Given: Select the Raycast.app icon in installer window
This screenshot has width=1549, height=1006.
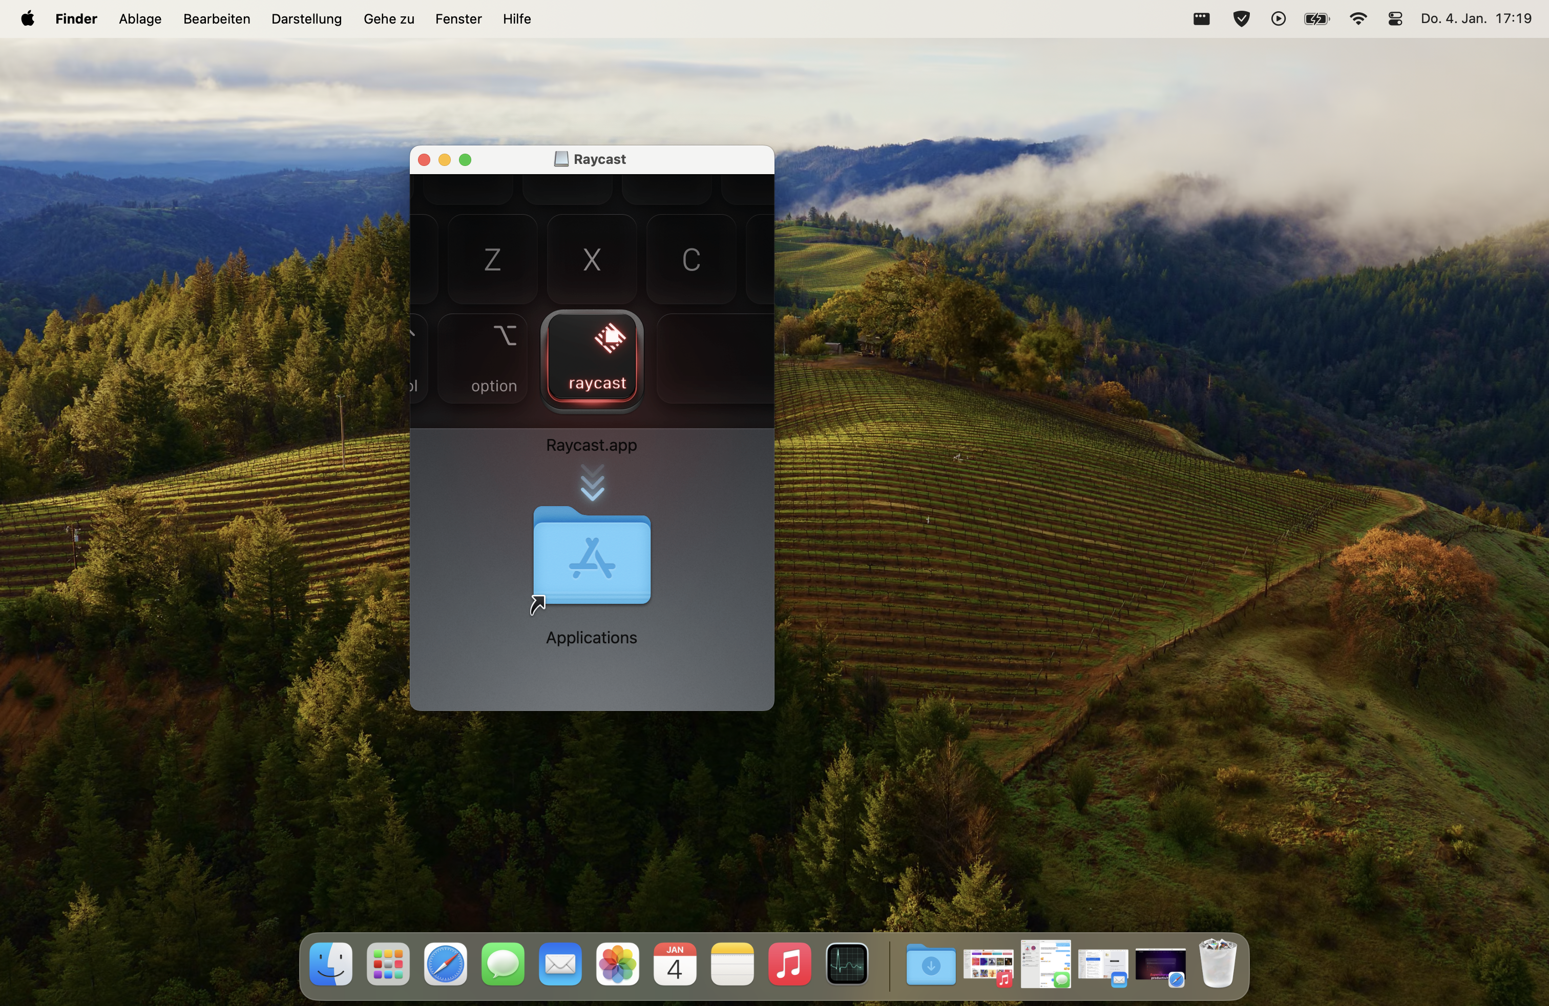Looking at the screenshot, I should (592, 361).
